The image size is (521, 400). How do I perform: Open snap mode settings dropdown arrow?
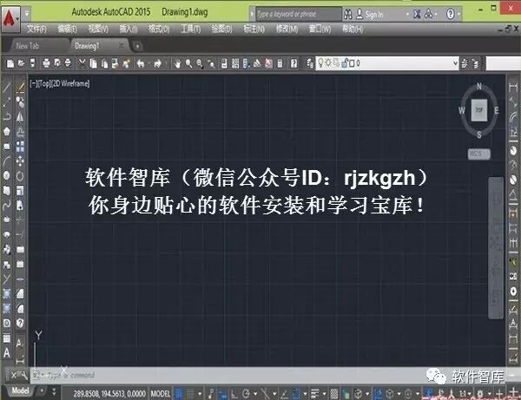tap(200, 394)
